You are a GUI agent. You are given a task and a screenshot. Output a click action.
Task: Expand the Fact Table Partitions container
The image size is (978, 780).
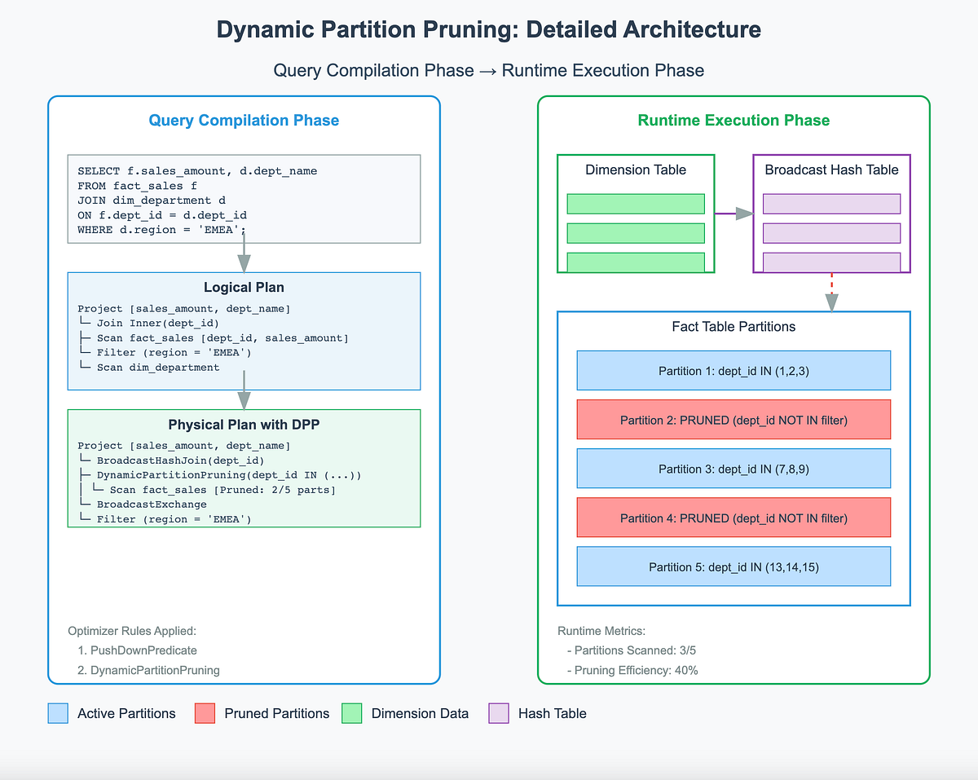pyautogui.click(x=733, y=326)
